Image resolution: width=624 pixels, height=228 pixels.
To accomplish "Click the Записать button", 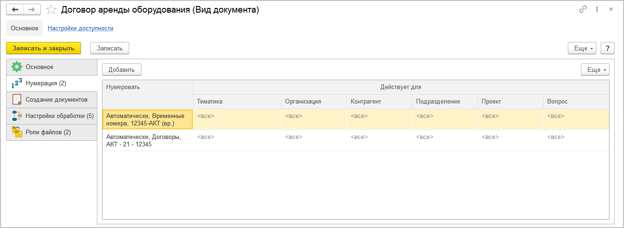I will coord(110,48).
